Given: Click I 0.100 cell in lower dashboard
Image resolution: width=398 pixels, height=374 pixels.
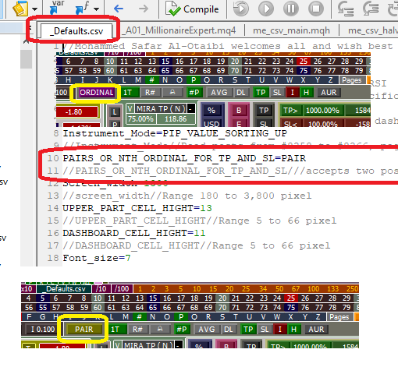Looking at the screenshot, I should click(43, 330).
